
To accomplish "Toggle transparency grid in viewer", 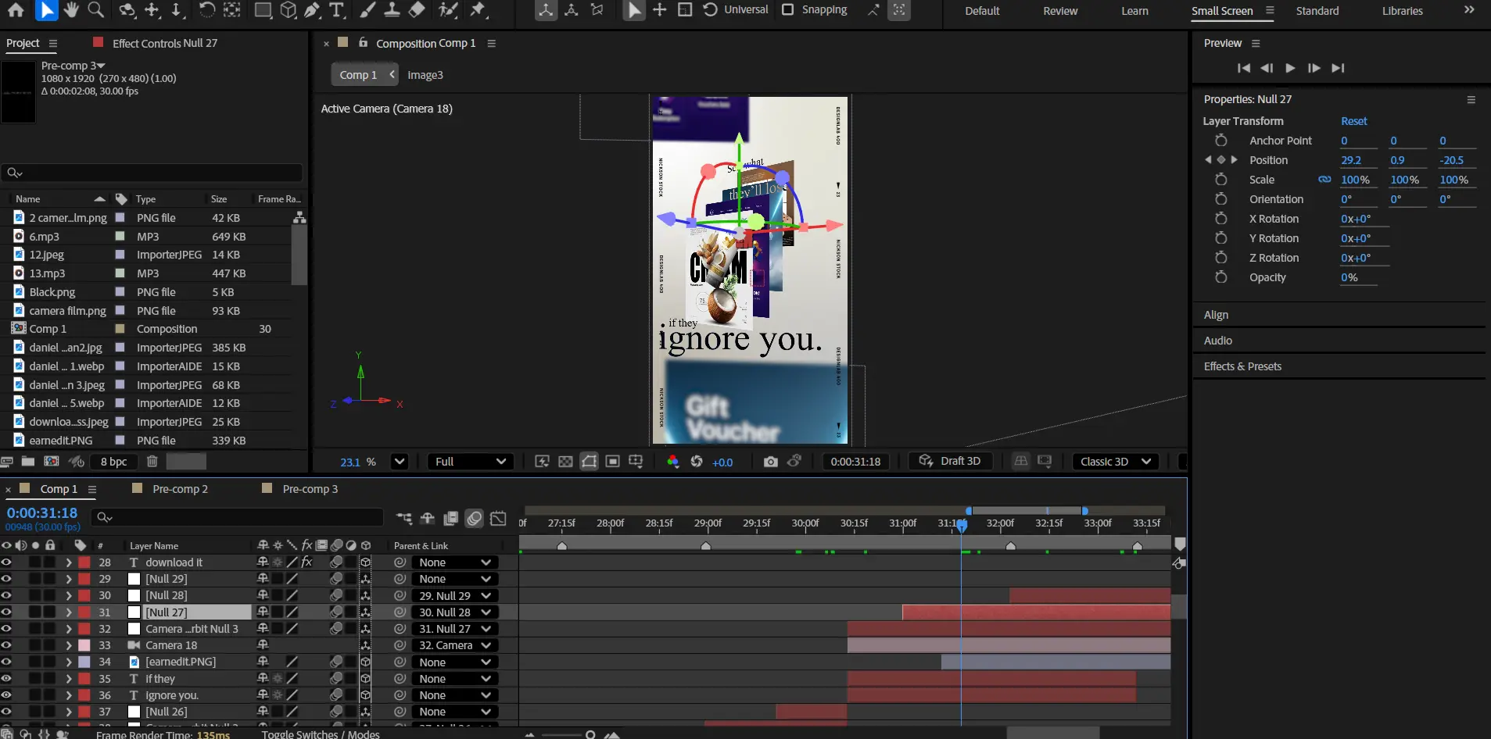I will pyautogui.click(x=565, y=462).
